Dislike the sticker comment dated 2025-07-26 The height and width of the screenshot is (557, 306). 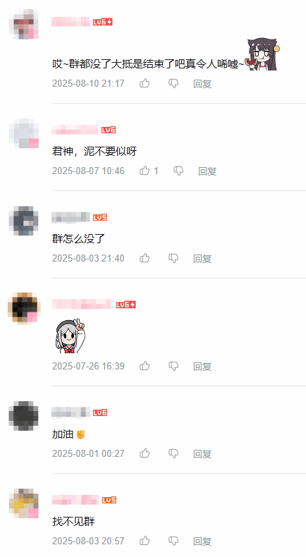(173, 366)
